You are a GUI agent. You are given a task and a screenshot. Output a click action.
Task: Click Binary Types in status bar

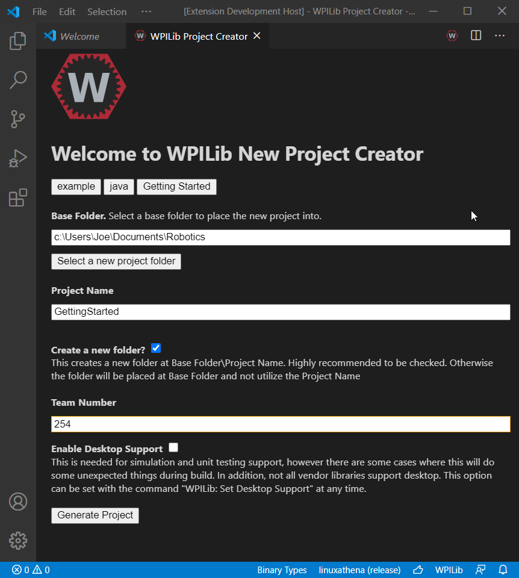coord(282,570)
